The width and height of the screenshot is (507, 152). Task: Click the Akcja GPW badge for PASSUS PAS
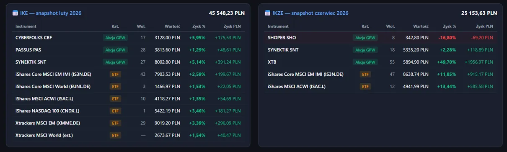(x=115, y=50)
